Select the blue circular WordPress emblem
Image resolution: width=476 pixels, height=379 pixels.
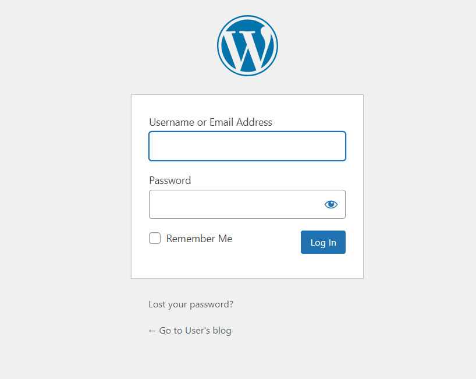click(247, 45)
